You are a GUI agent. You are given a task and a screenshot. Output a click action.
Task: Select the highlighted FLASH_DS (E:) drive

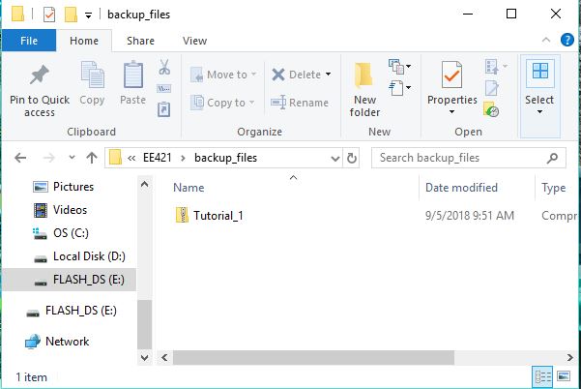pos(70,280)
